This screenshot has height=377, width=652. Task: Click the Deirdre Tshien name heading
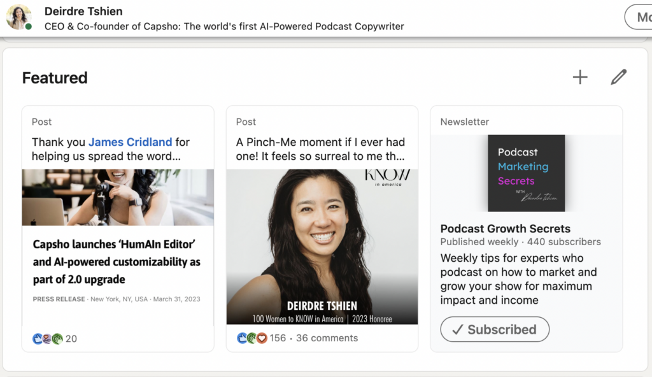coord(83,11)
